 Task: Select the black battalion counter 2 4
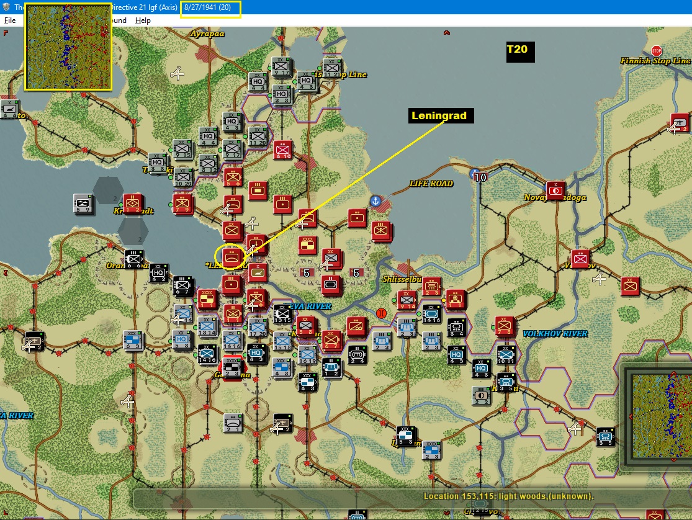(x=357, y=355)
